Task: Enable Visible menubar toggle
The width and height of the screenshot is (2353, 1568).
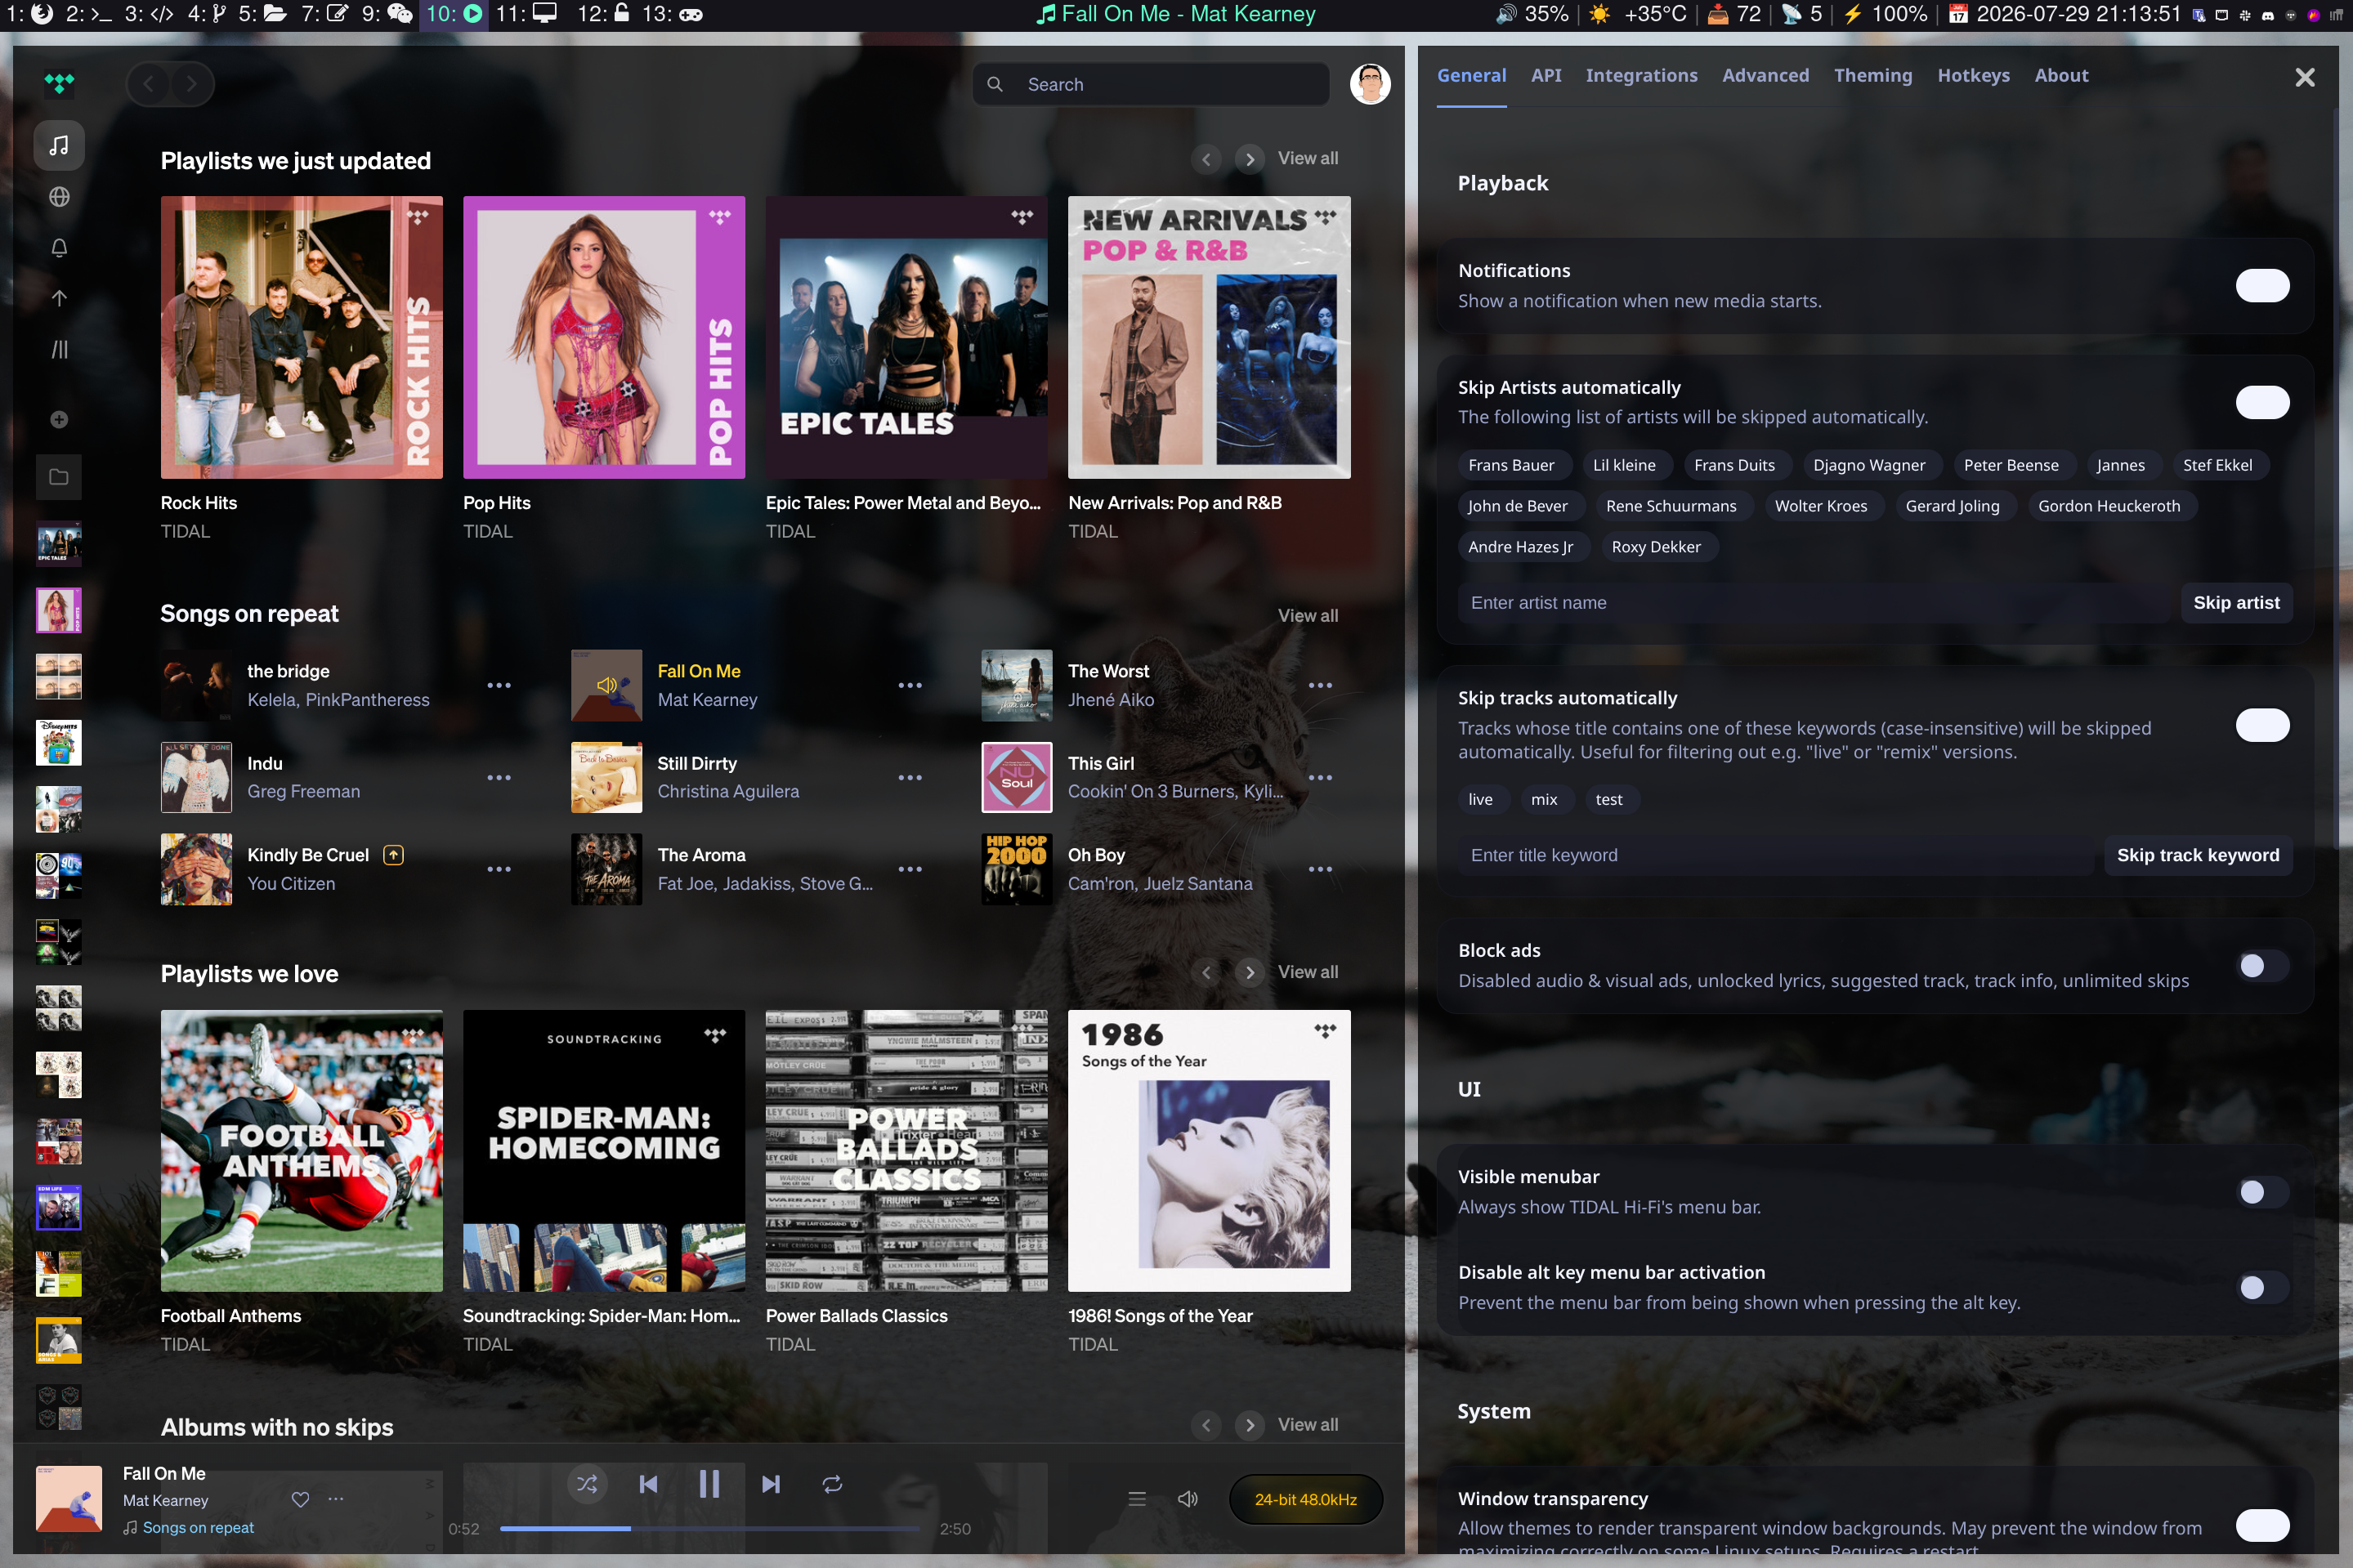Action: pyautogui.click(x=2262, y=1191)
